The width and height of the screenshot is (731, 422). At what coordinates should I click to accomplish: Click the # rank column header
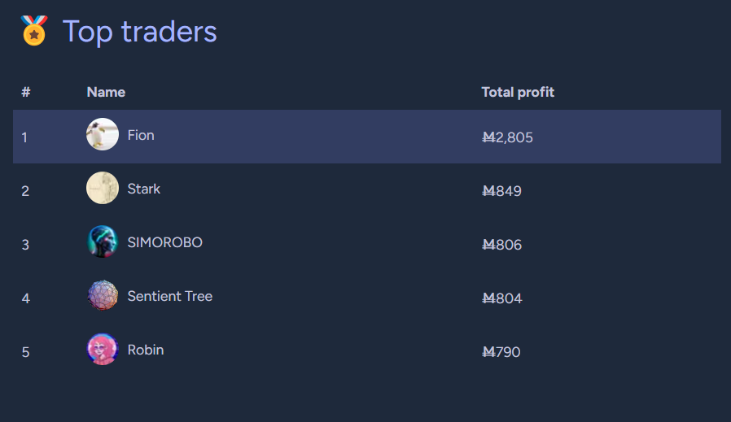pyautogui.click(x=26, y=92)
